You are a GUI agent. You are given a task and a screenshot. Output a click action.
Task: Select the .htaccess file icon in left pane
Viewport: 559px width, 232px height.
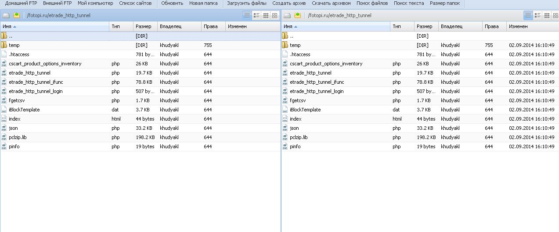pyautogui.click(x=4, y=54)
